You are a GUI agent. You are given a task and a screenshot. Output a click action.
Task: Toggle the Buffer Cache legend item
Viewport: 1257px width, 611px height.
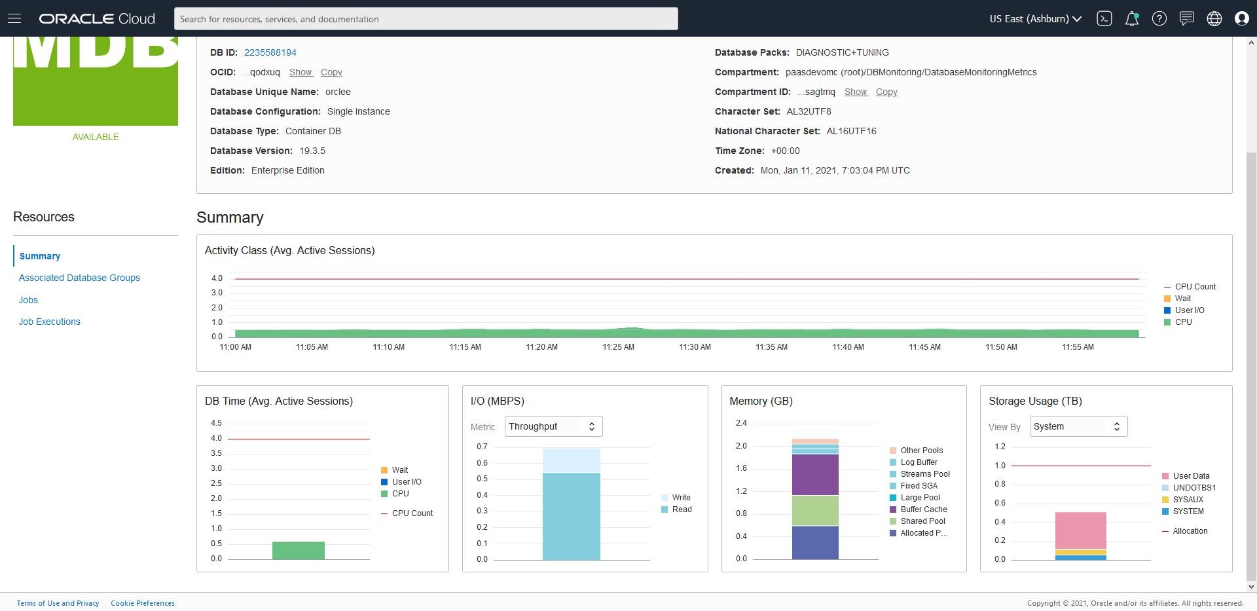pyautogui.click(x=923, y=509)
